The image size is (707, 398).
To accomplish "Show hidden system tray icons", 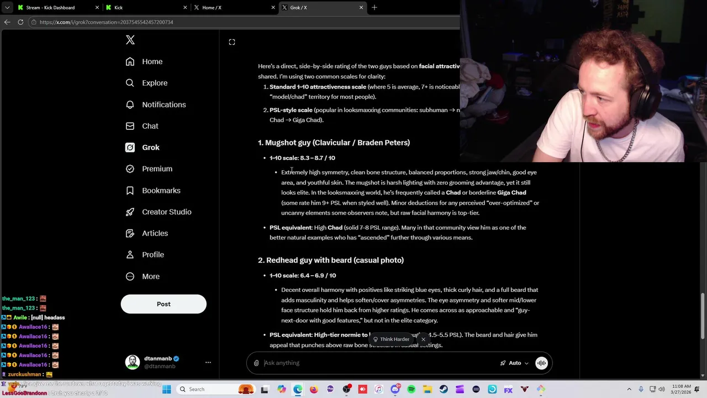I will (629, 389).
